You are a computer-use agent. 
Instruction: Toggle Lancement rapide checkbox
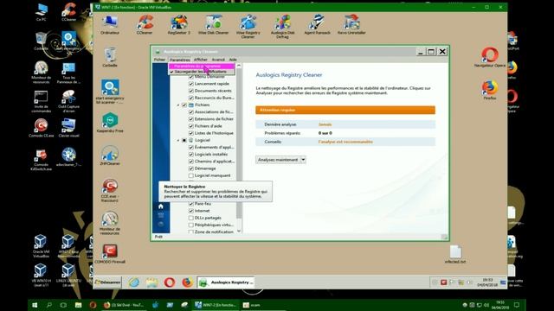tap(191, 84)
